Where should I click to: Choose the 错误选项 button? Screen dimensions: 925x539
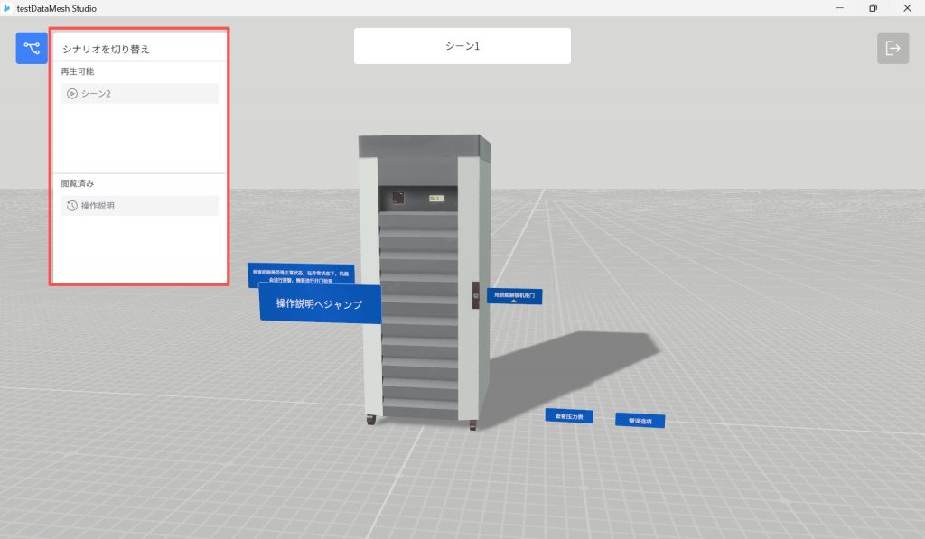coord(640,420)
